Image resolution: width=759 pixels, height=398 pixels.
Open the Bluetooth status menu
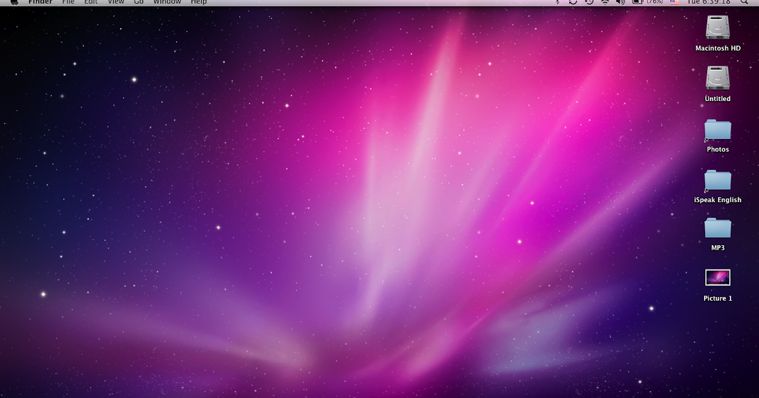[x=557, y=2]
